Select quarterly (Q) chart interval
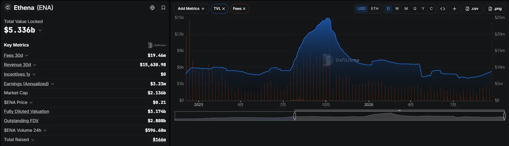Image resolution: width=509 pixels, height=146 pixels. click(415, 8)
